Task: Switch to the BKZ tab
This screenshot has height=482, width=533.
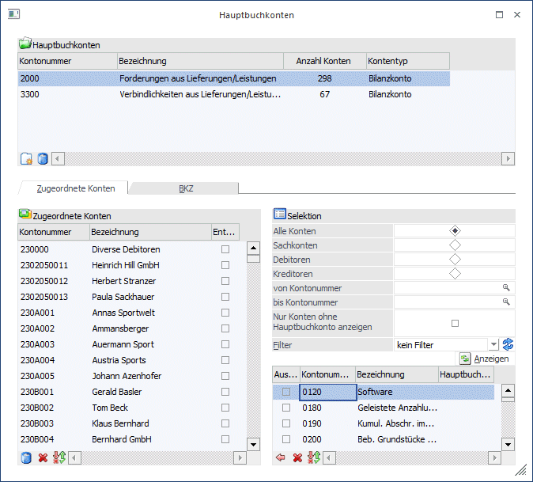Action: pyautogui.click(x=185, y=188)
